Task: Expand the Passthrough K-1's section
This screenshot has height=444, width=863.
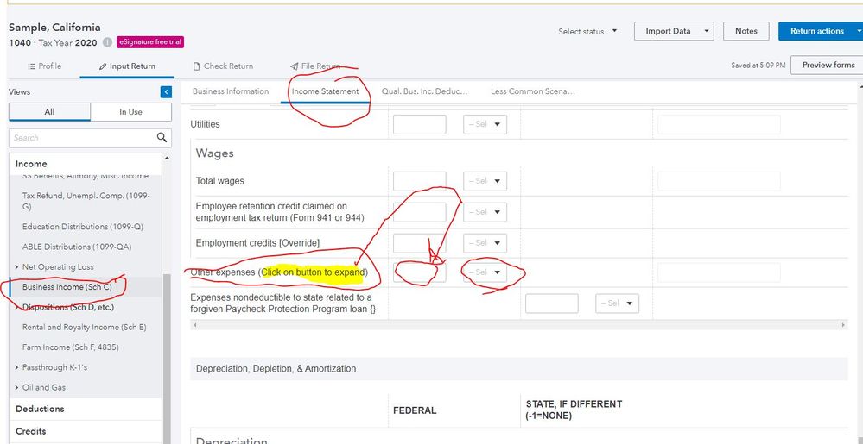Action: tap(17, 367)
